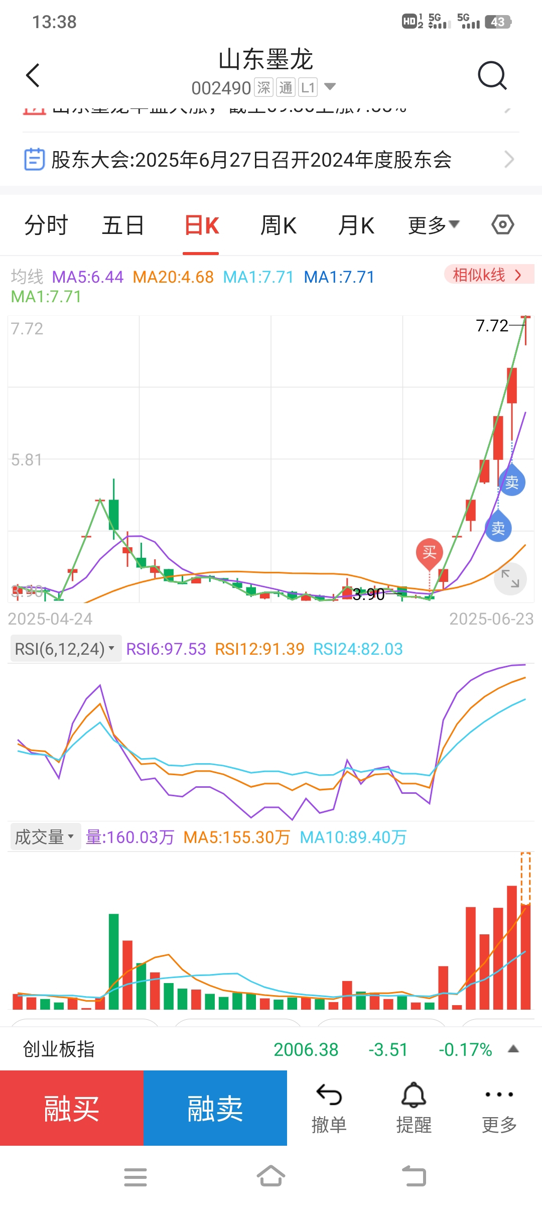Screen dimensions: 542x1209
Task: Tap the MA5:6.44 value
Action: tap(88, 277)
